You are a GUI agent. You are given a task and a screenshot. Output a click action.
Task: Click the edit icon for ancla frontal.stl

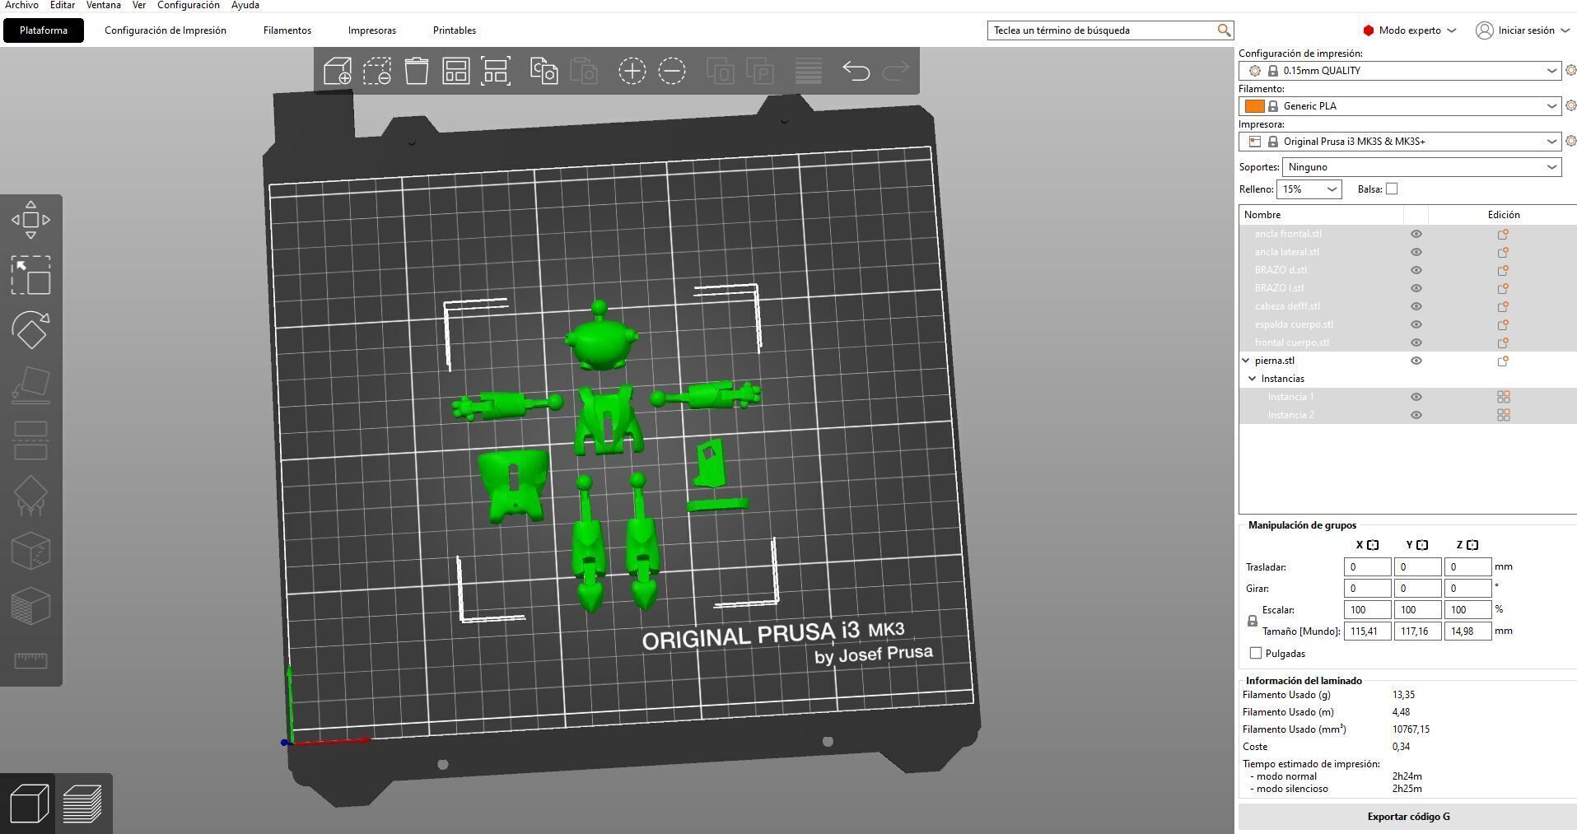1503,234
